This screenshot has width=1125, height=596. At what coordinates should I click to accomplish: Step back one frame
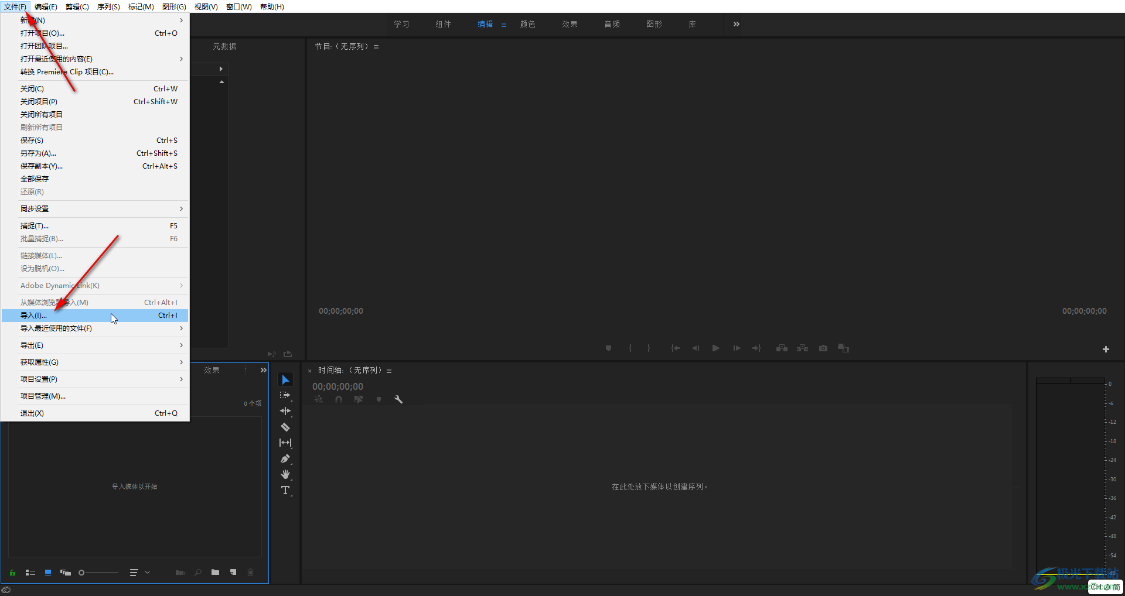point(696,348)
